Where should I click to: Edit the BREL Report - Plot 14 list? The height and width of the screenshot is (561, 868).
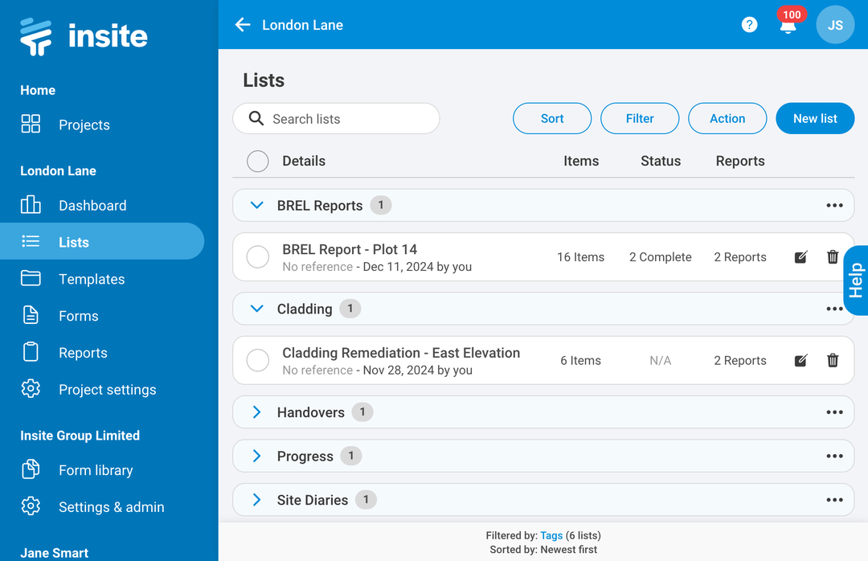coord(800,256)
